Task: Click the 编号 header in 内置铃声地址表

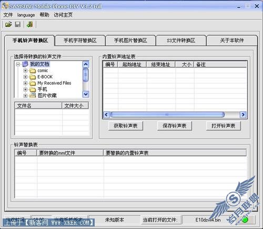Action: (110, 65)
